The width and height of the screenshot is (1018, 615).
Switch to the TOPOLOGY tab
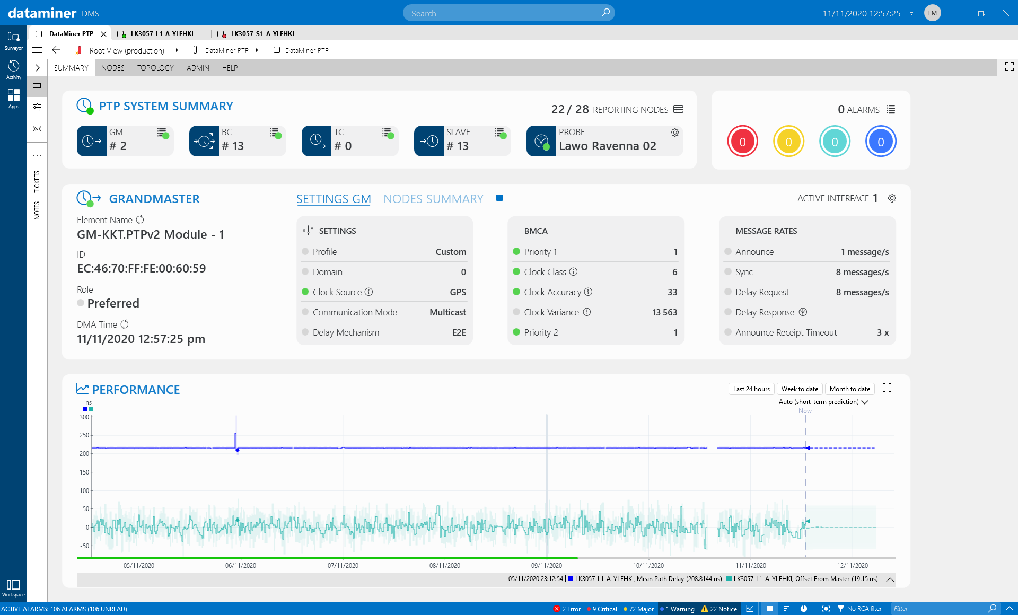point(155,67)
